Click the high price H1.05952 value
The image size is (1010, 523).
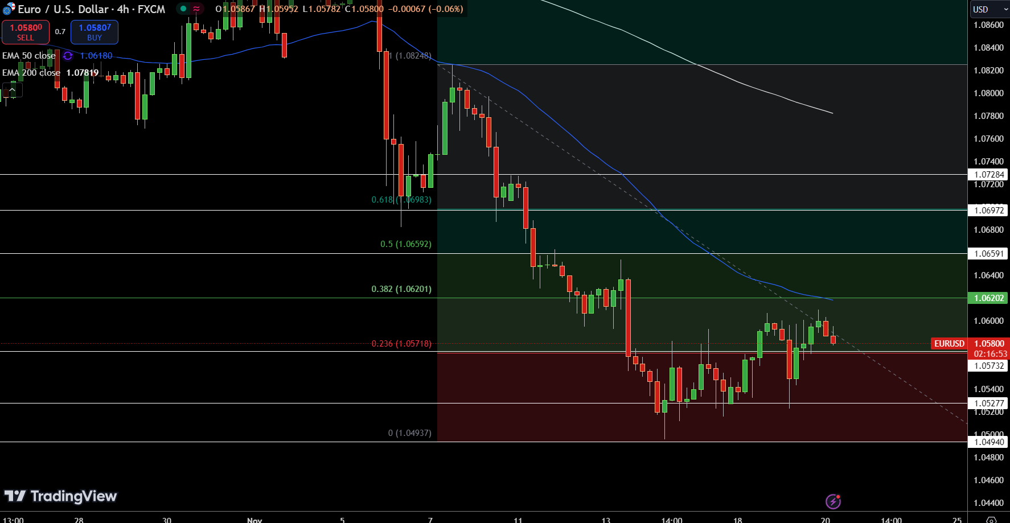click(x=279, y=9)
